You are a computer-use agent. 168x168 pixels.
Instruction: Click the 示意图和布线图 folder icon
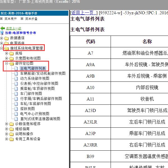point(11,59)
